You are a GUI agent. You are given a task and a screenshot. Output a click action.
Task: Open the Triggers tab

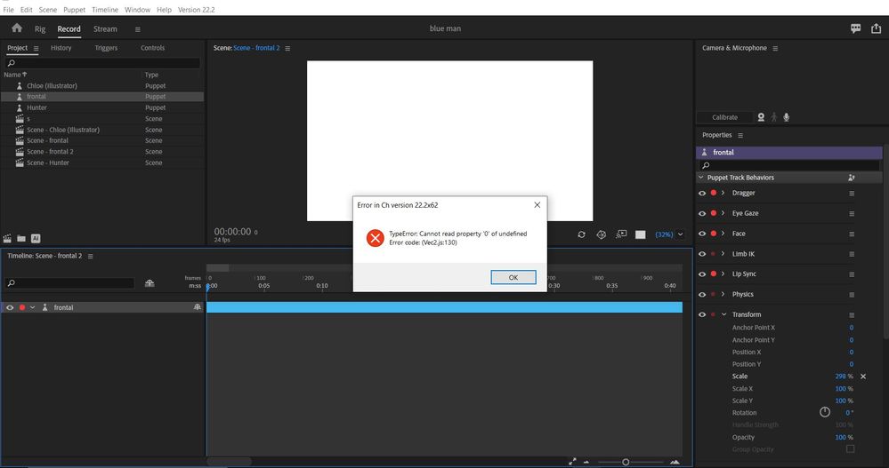[106, 48]
